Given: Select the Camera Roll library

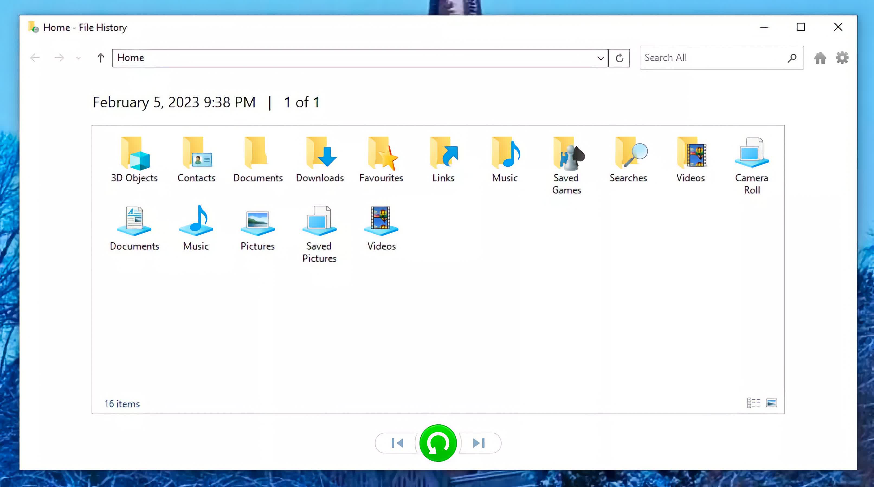Looking at the screenshot, I should (752, 166).
